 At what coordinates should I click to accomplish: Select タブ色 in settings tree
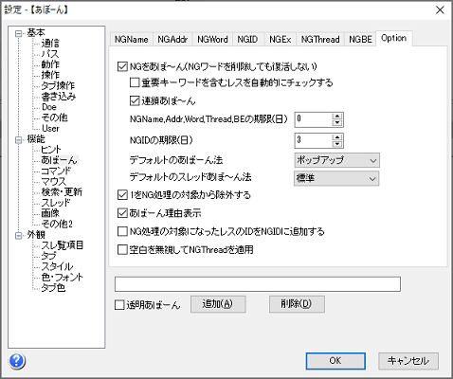[53, 288]
